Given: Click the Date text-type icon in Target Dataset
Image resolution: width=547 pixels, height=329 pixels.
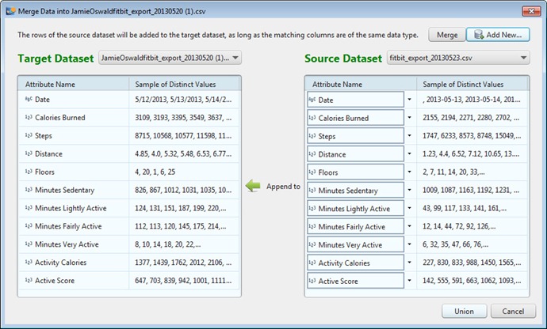Looking at the screenshot, I should click(x=29, y=100).
